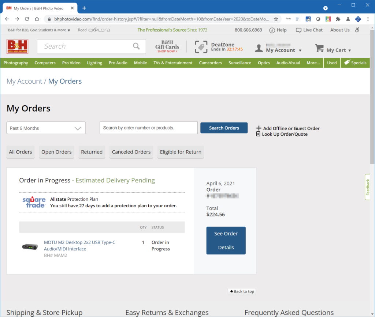Open the More... navigation menu
The width and height of the screenshot is (375, 317).
pyautogui.click(x=313, y=63)
